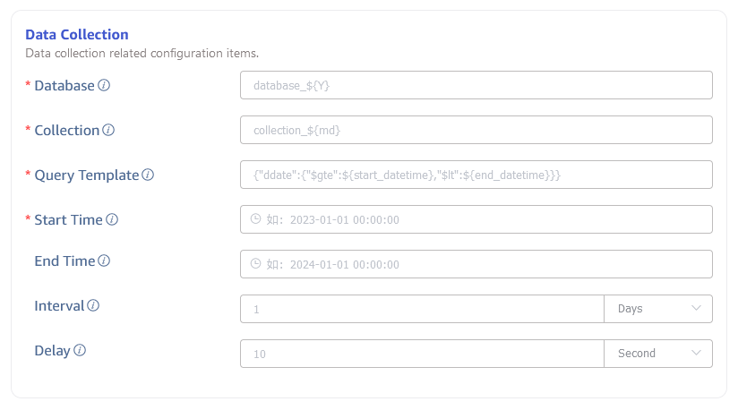Viewport: 738px width, 410px height.
Task: Open the Second delay unit dropdown
Action: click(658, 354)
